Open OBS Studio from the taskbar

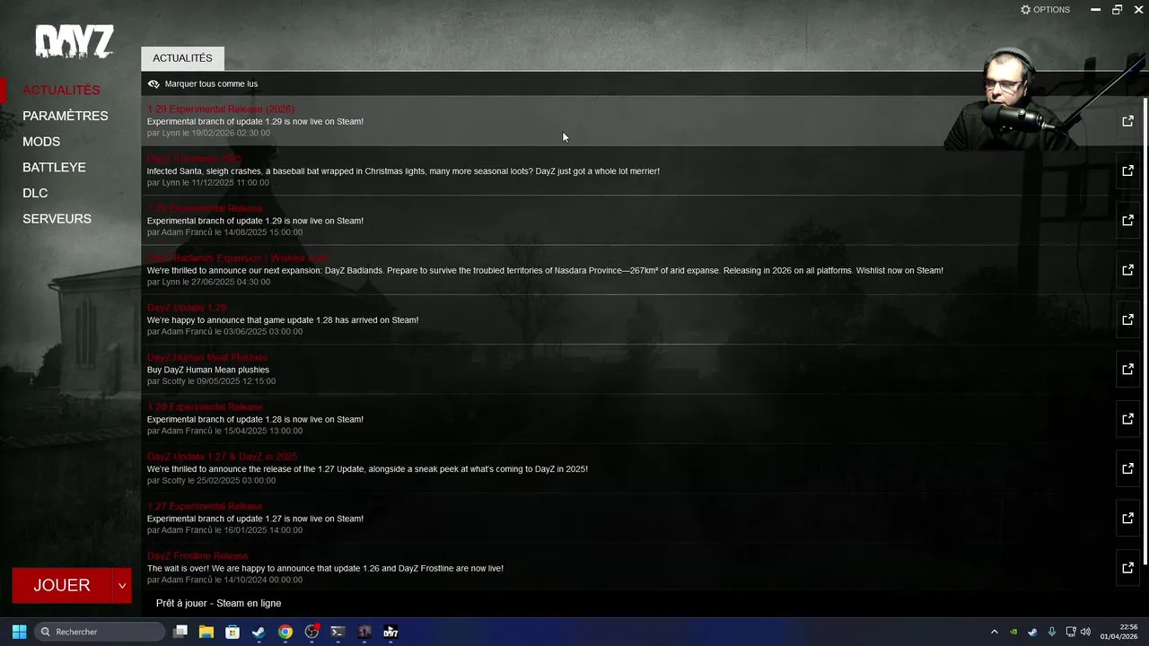tap(311, 632)
